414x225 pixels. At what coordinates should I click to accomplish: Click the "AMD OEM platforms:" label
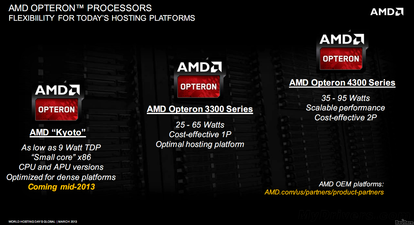(351, 184)
